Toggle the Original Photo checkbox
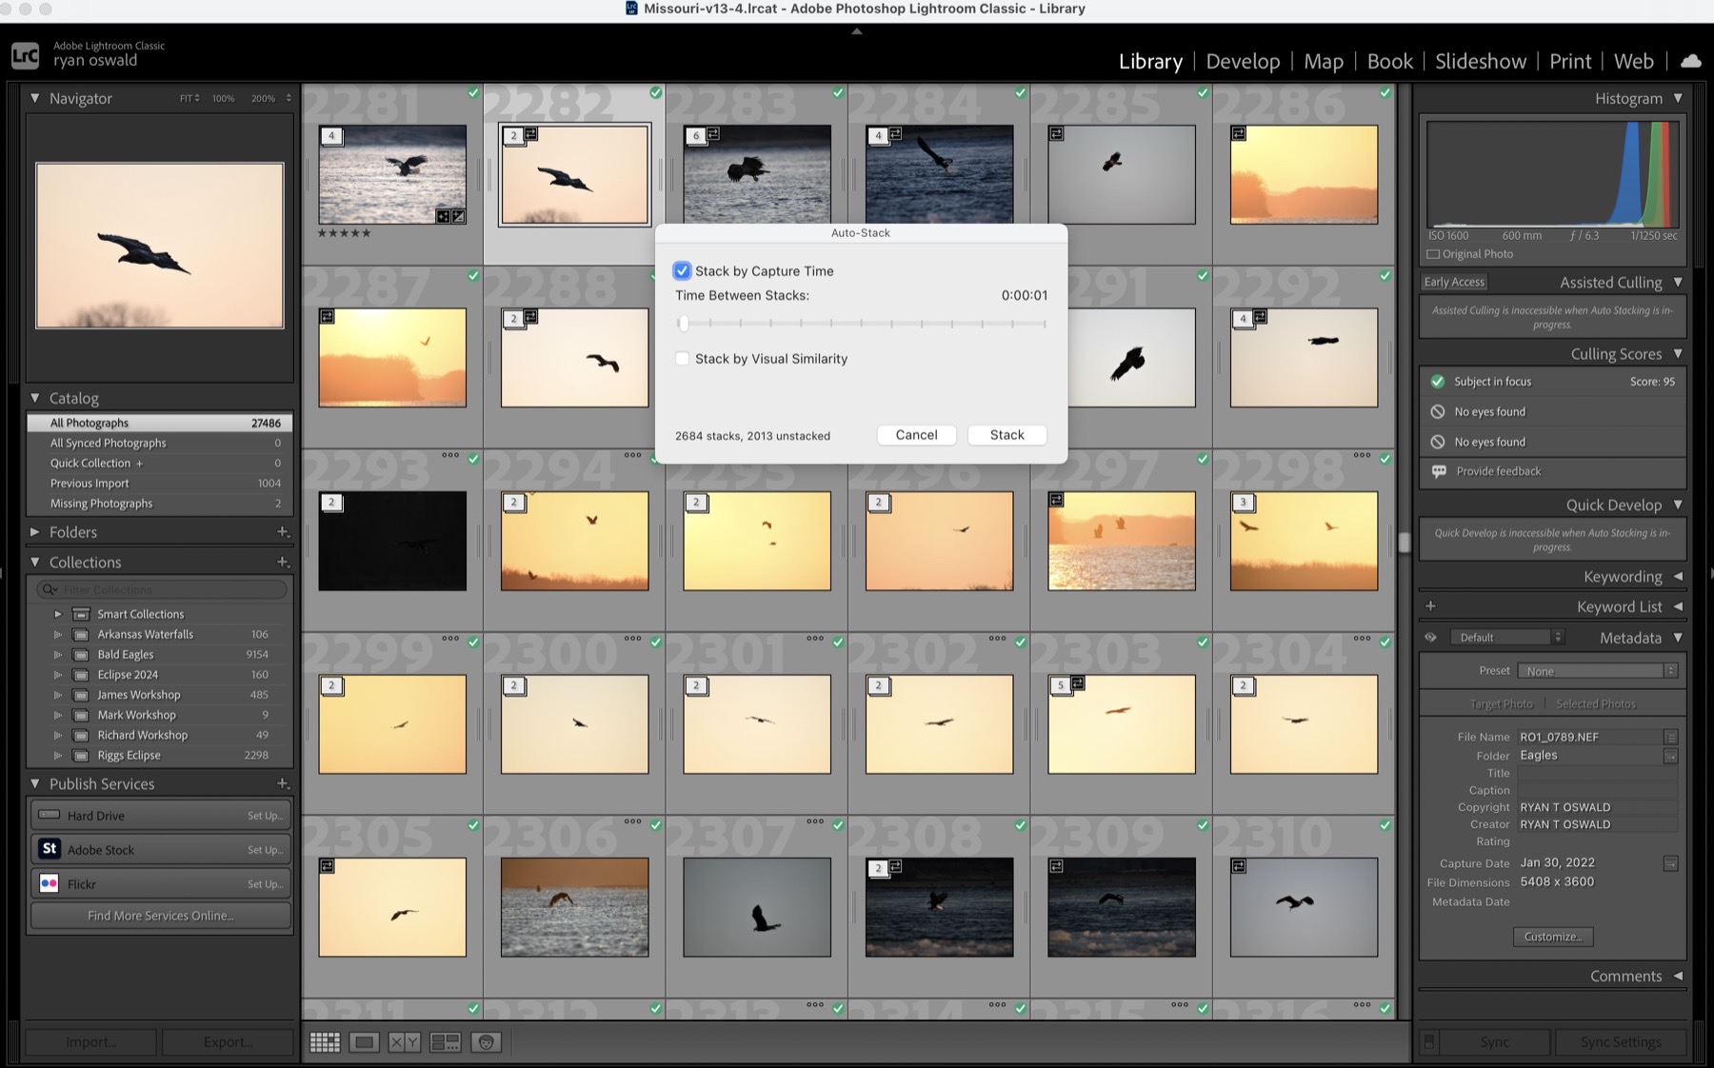Screen dimensions: 1714x1068 click(x=1433, y=254)
